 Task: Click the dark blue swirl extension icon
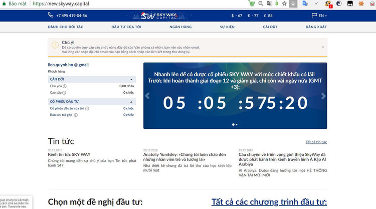coord(339,4)
